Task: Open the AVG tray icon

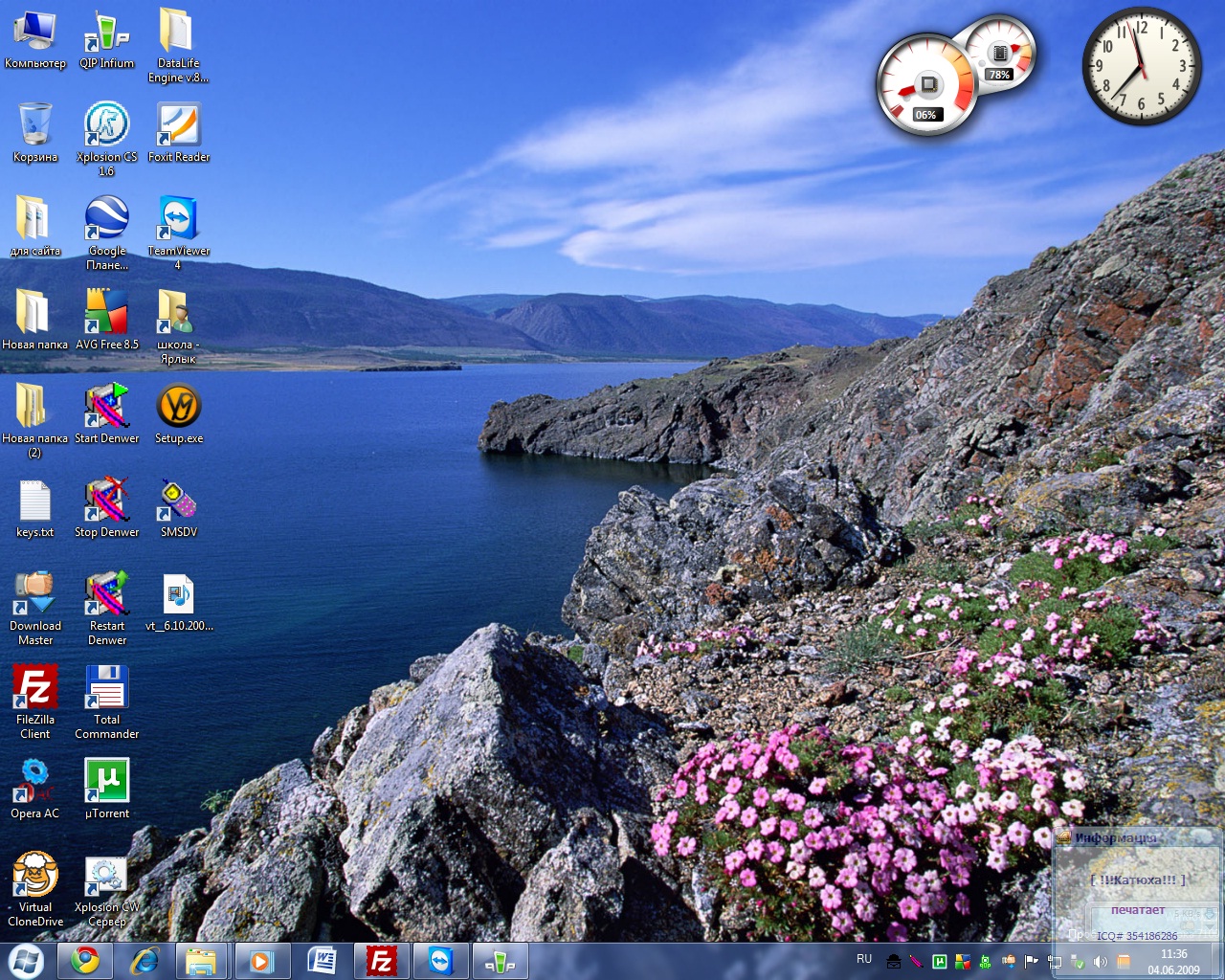Action: (963, 962)
